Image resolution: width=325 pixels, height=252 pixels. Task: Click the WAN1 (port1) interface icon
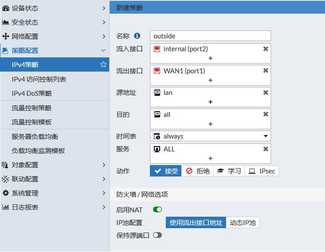157,71
